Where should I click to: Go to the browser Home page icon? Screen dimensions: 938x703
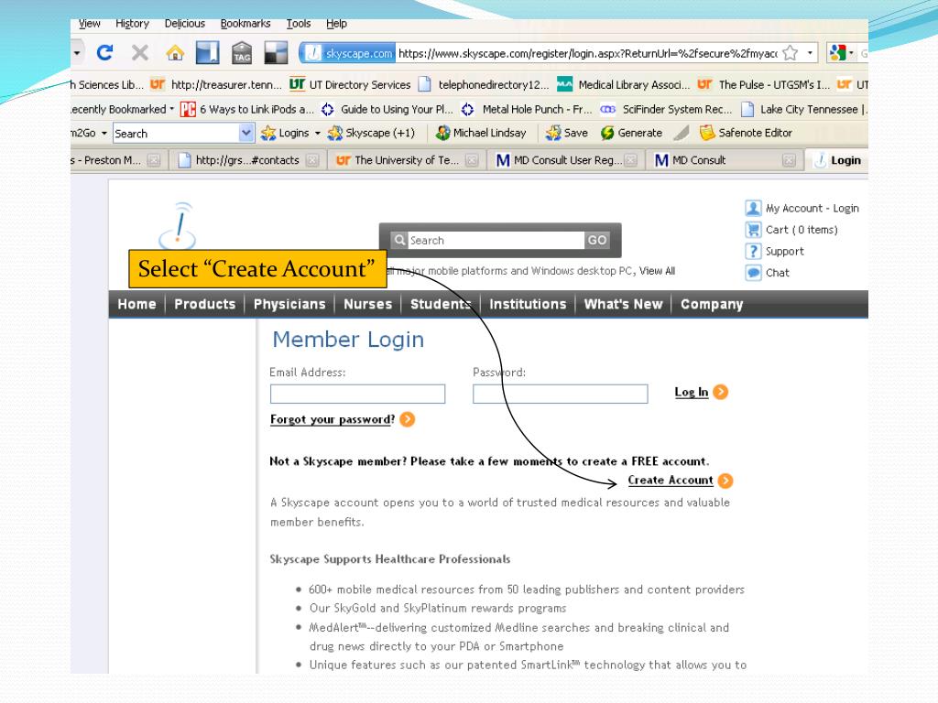(175, 53)
